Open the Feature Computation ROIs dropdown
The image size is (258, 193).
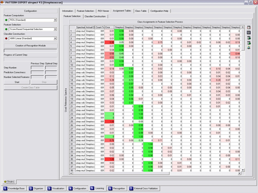point(55,20)
